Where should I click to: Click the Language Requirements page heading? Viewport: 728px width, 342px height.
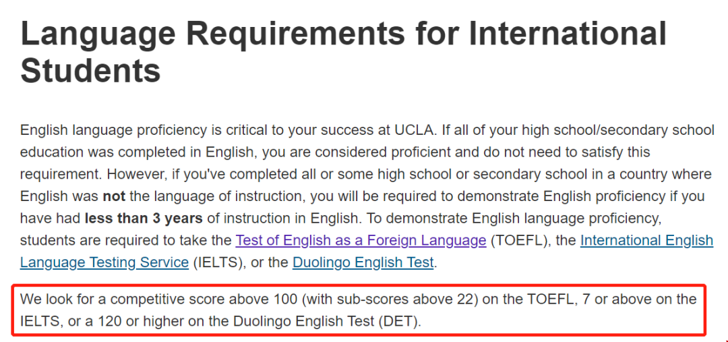point(344,52)
